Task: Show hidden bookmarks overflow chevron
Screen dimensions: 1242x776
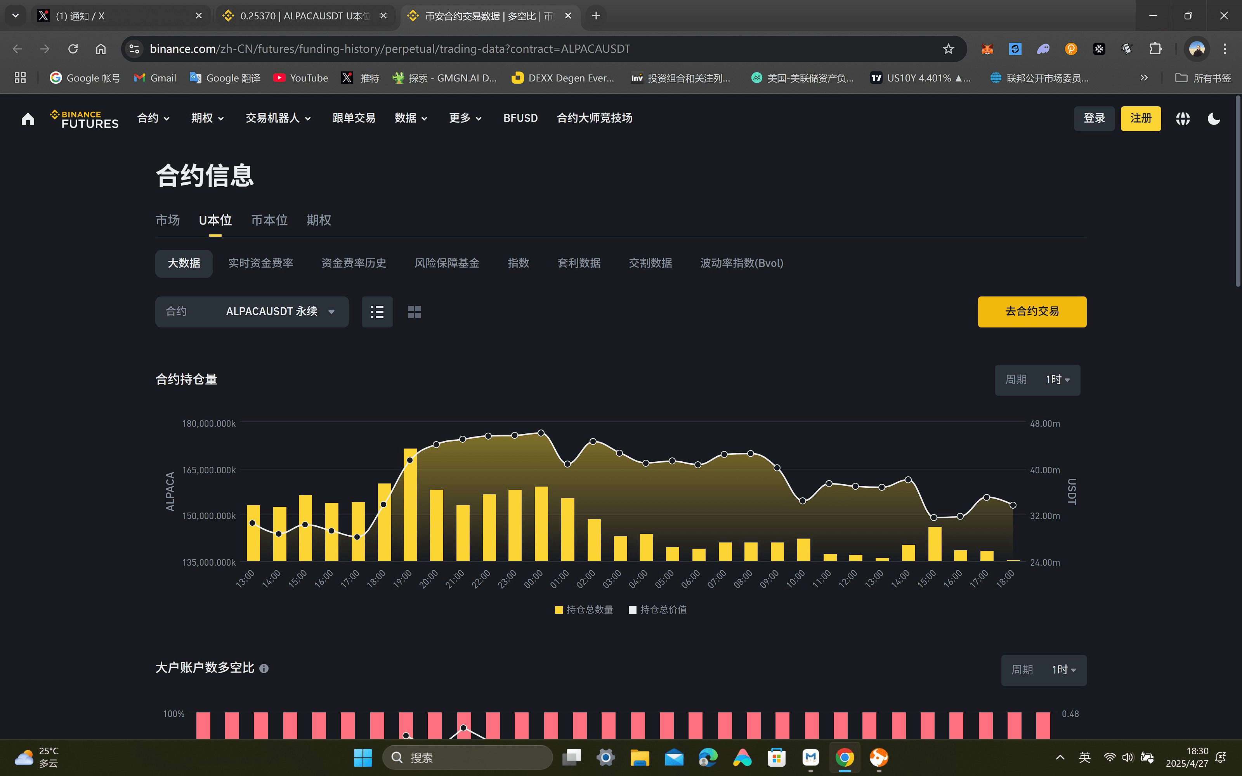Action: pyautogui.click(x=1143, y=78)
